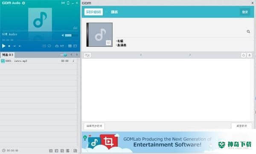This screenshot has height=154, width=256.
Task: Select intro.mp3 in the playlist
Action: [x=38, y=61]
